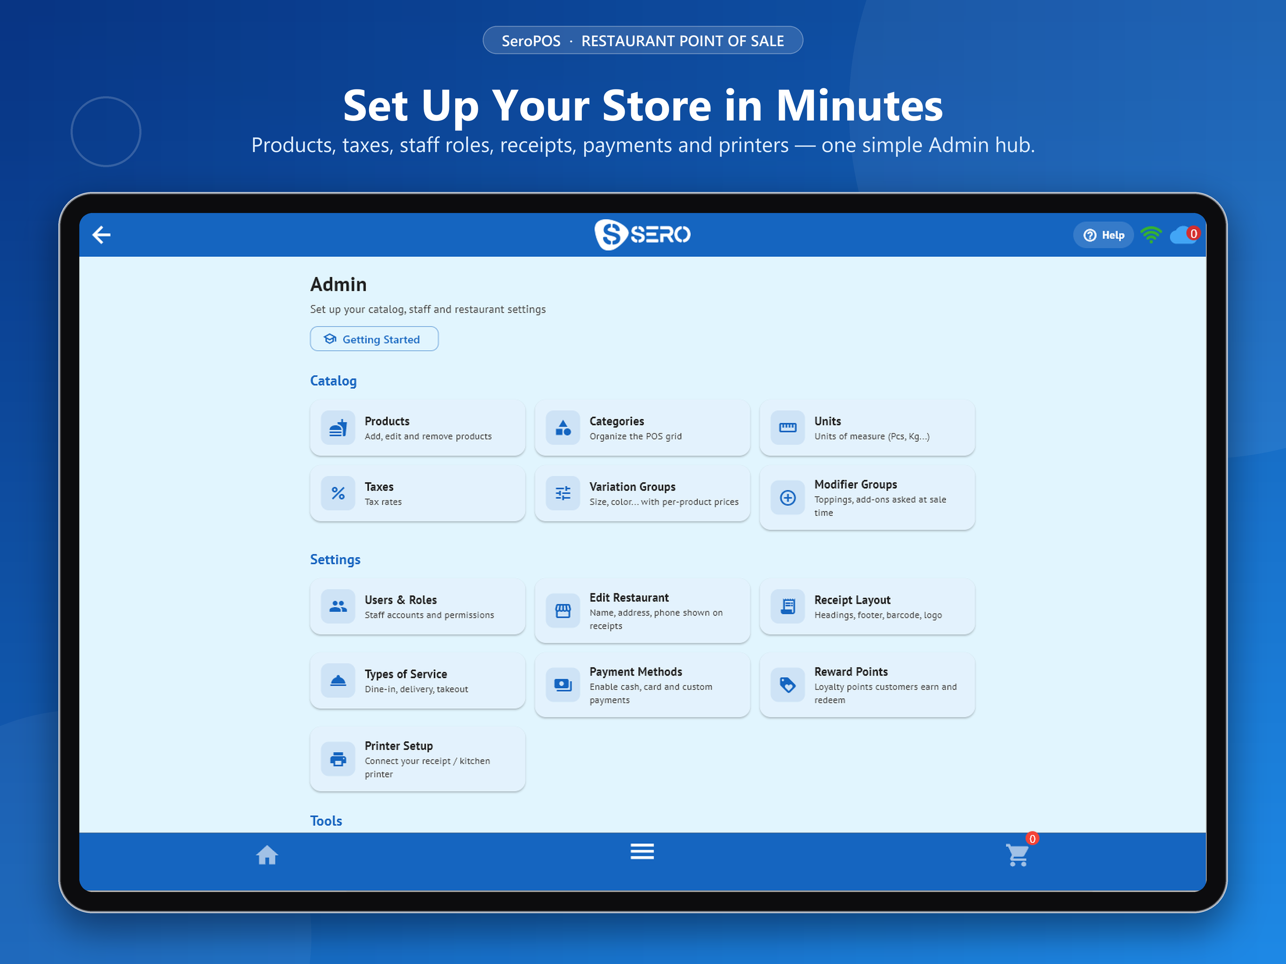Click 'Name, address, phone shown on receipts' text
Viewport: 1286px width, 964px height.
(656, 619)
